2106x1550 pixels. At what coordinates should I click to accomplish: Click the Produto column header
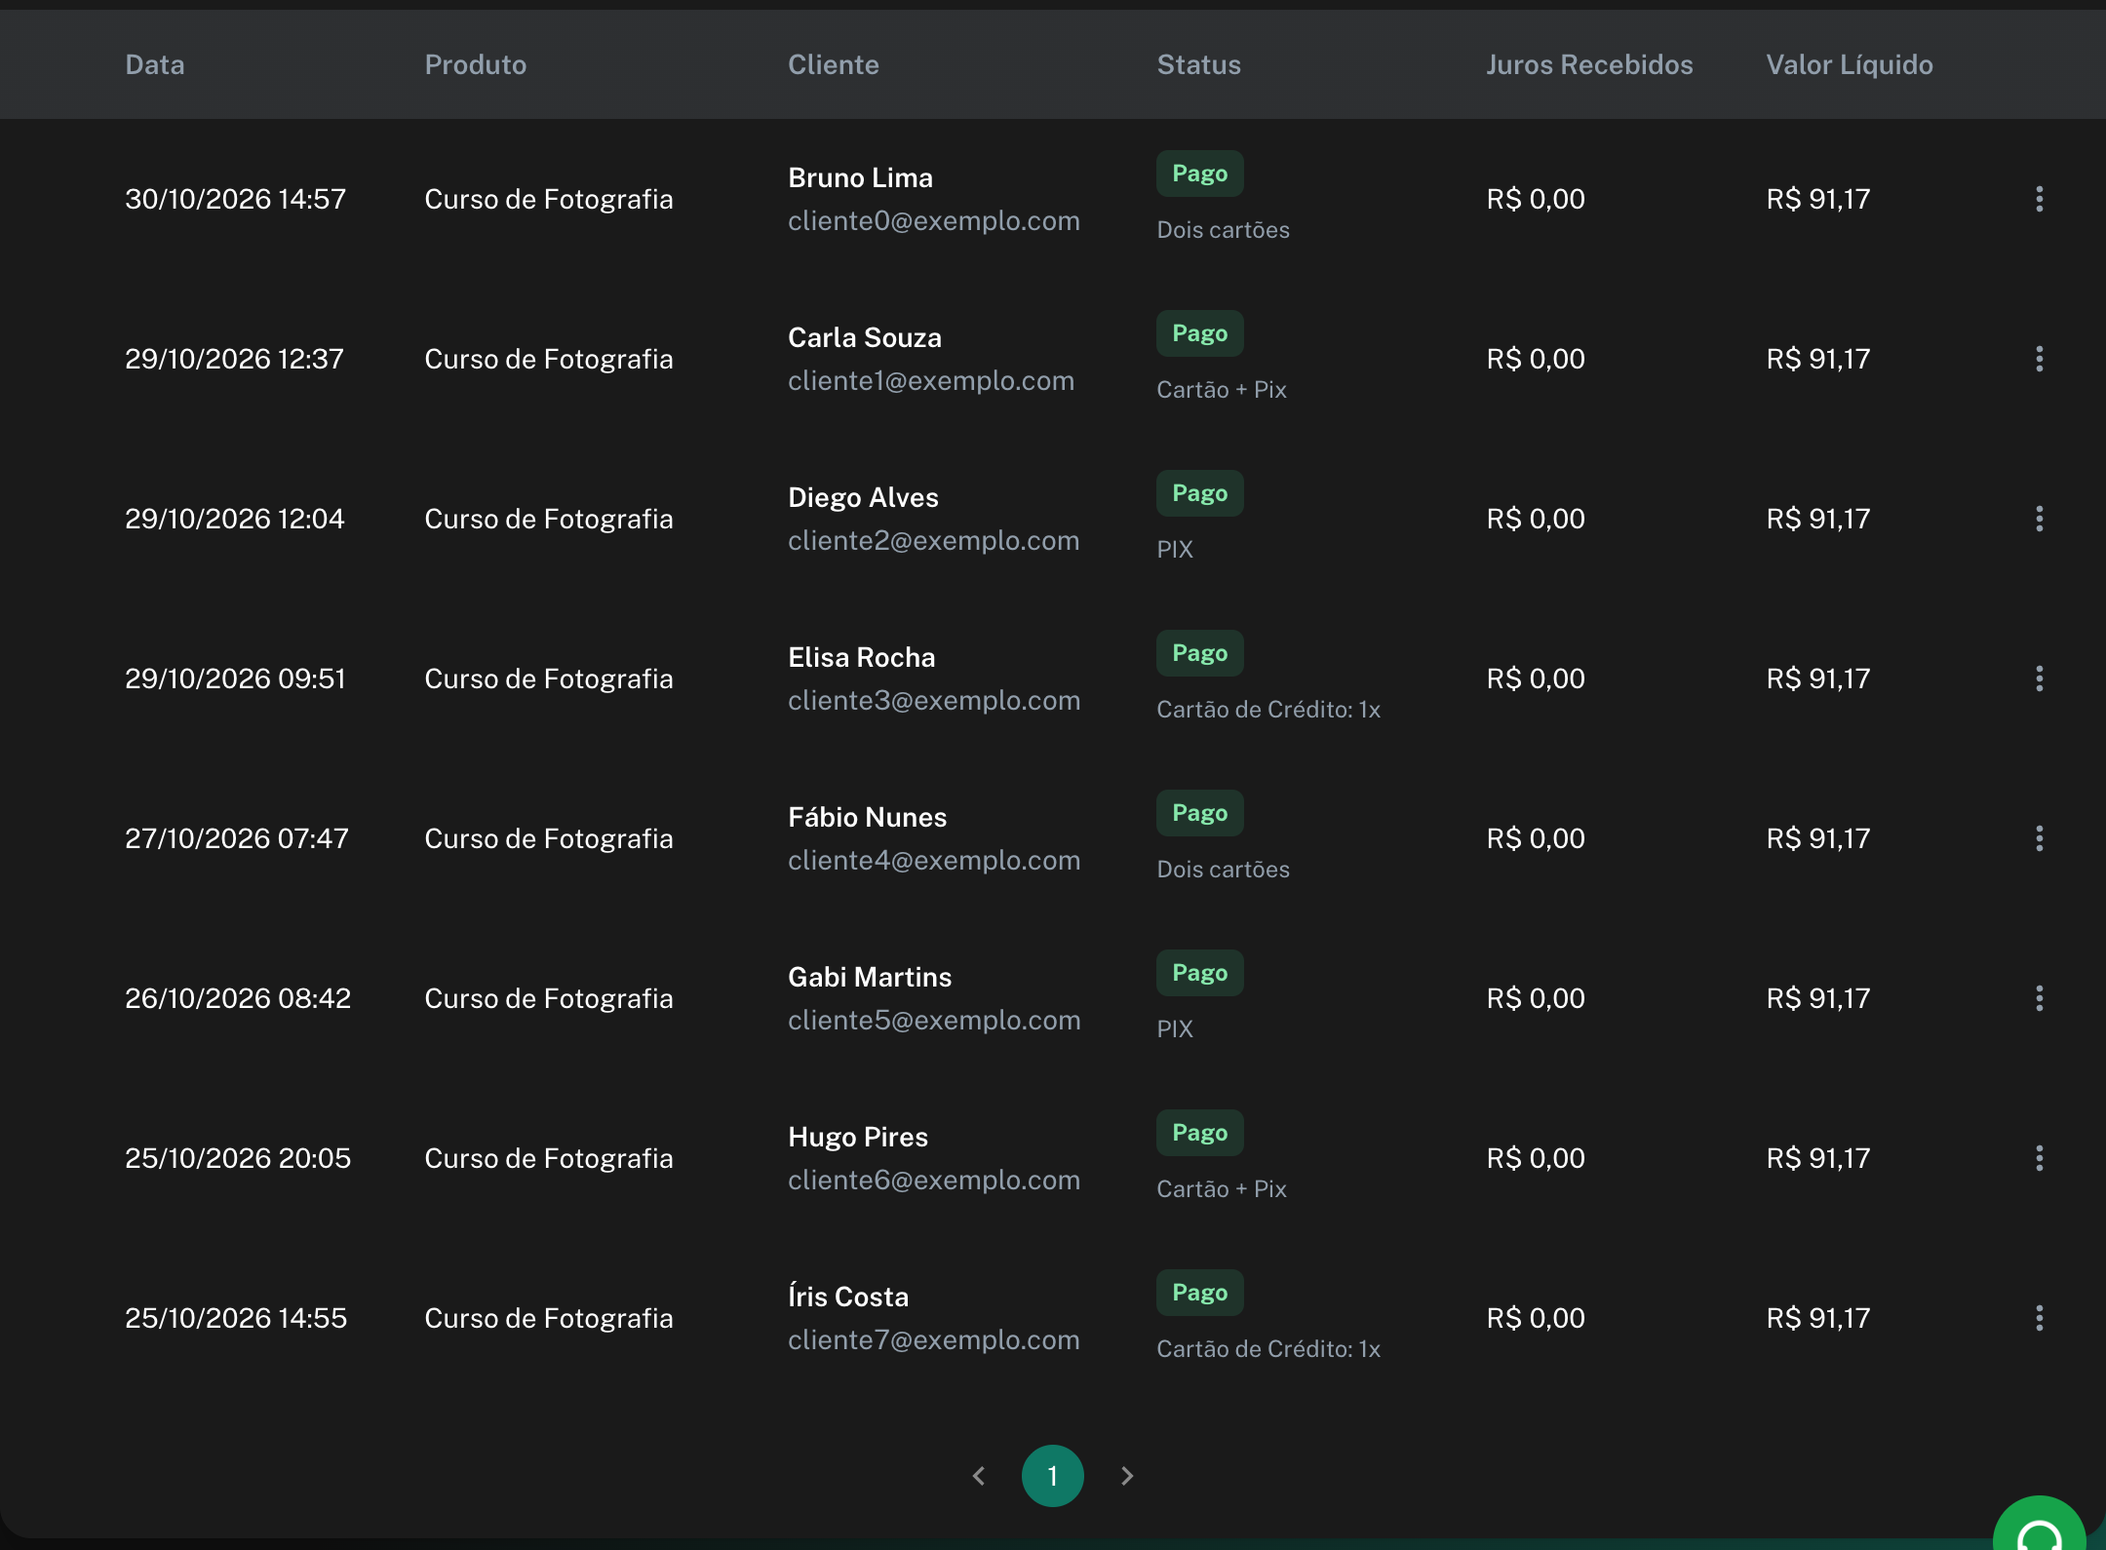point(476,64)
